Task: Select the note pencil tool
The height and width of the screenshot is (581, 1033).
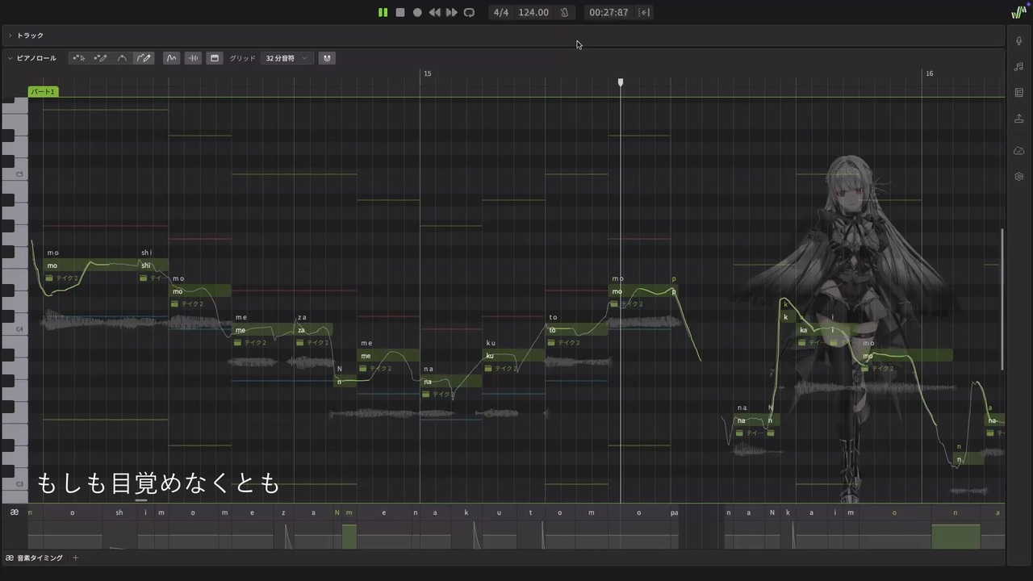Action: tap(101, 58)
